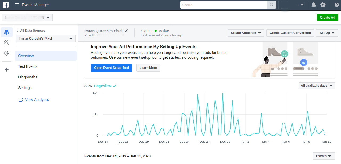The width and height of the screenshot is (341, 164).
Task: Click the 8.2K event count
Action: (x=88, y=86)
